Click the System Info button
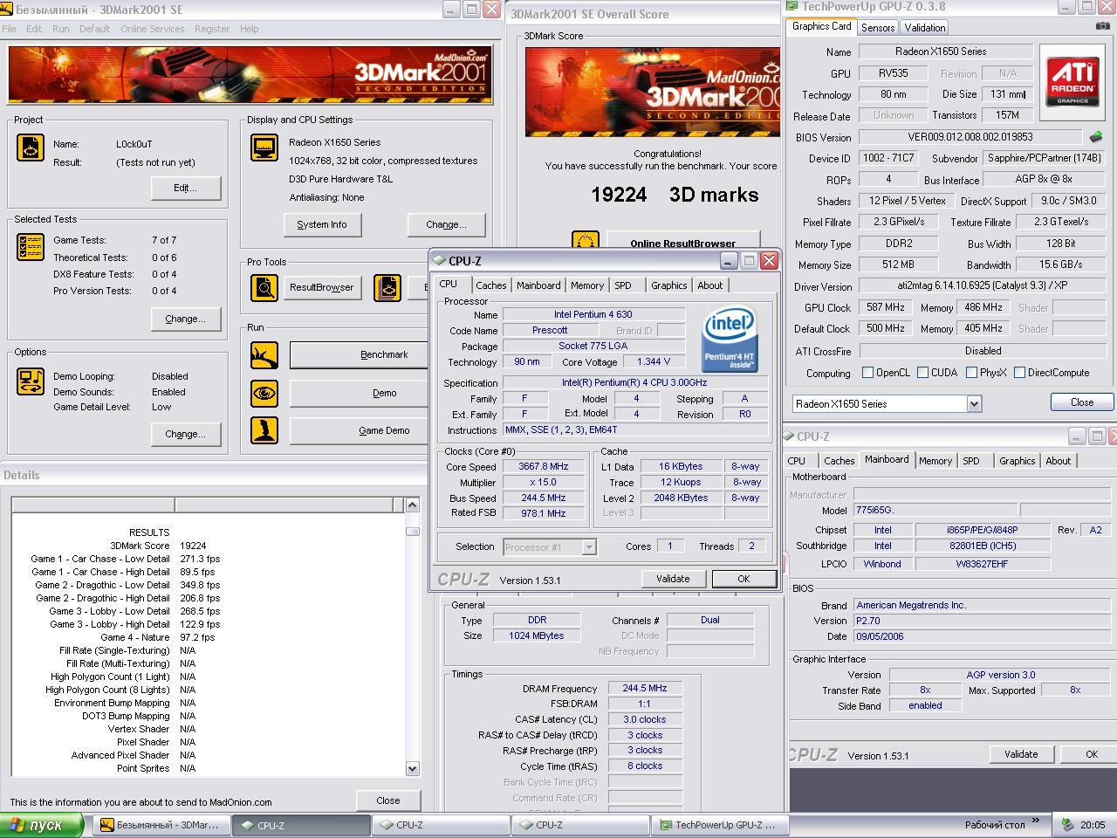The image size is (1117, 838). [322, 224]
